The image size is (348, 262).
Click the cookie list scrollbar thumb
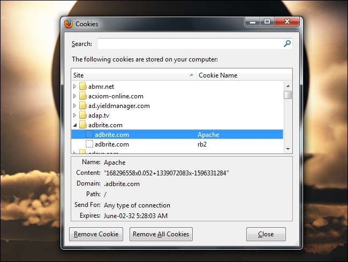[x=288, y=95]
